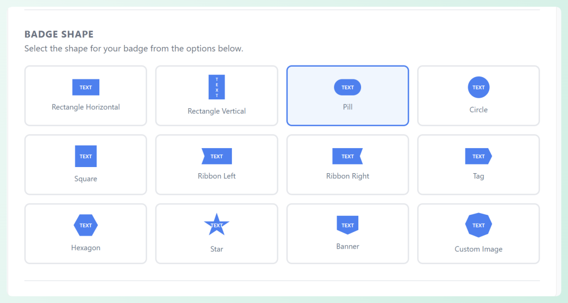This screenshot has width=568, height=303.
Task: Choose the "Circle" text label
Action: click(x=478, y=110)
